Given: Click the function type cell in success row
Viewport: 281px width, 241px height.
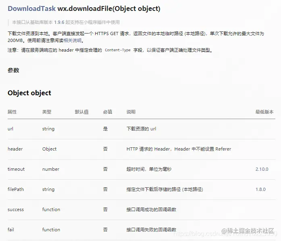Looking at the screenshot, I should [x=51, y=210].
